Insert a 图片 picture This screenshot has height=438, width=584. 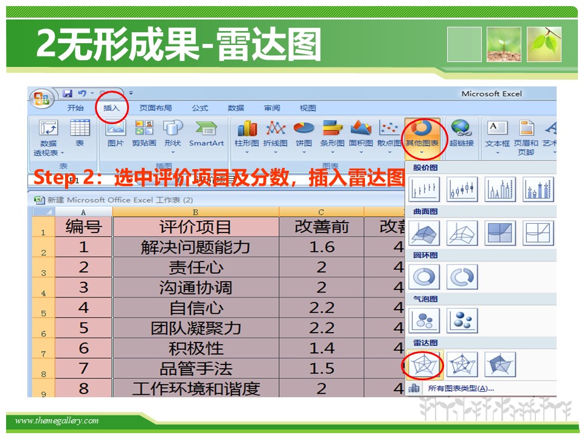click(116, 134)
